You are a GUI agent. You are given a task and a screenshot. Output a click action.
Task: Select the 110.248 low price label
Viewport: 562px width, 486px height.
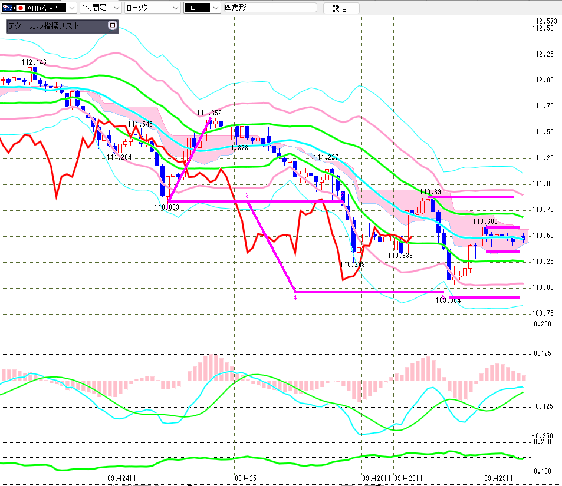point(353,265)
